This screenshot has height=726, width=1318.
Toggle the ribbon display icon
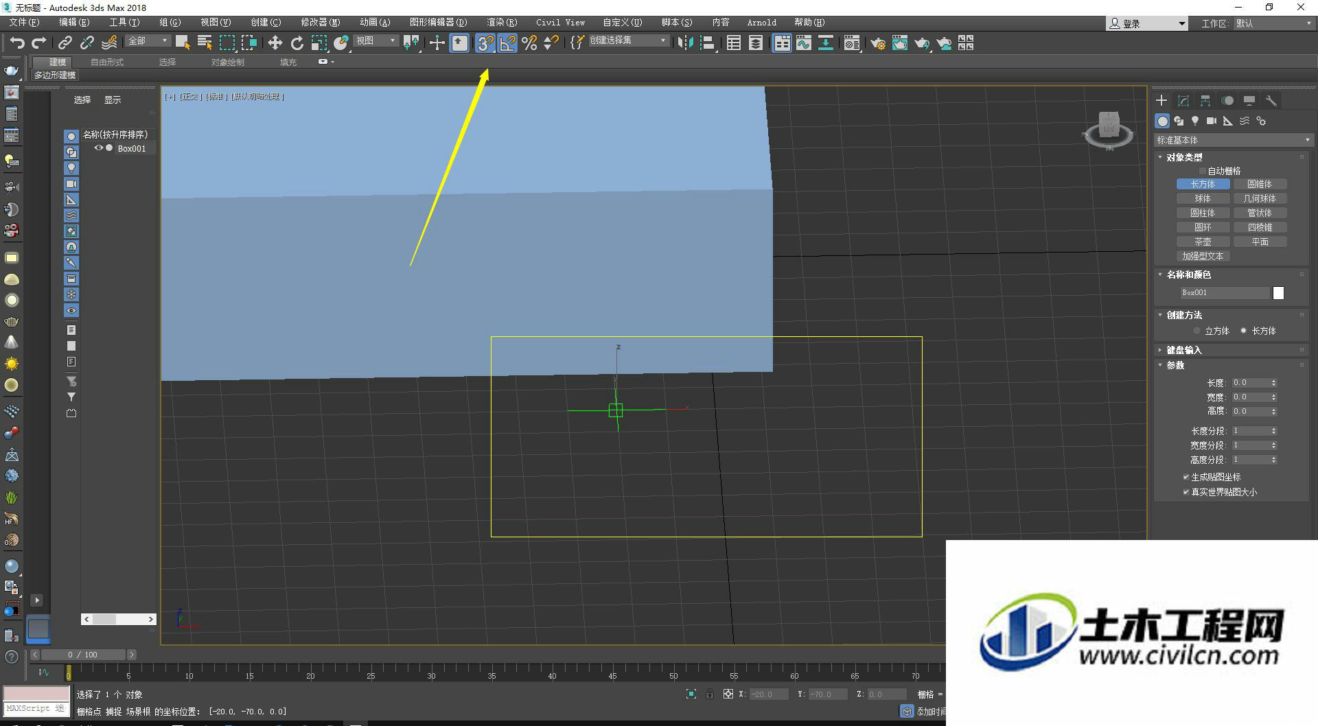(x=782, y=43)
